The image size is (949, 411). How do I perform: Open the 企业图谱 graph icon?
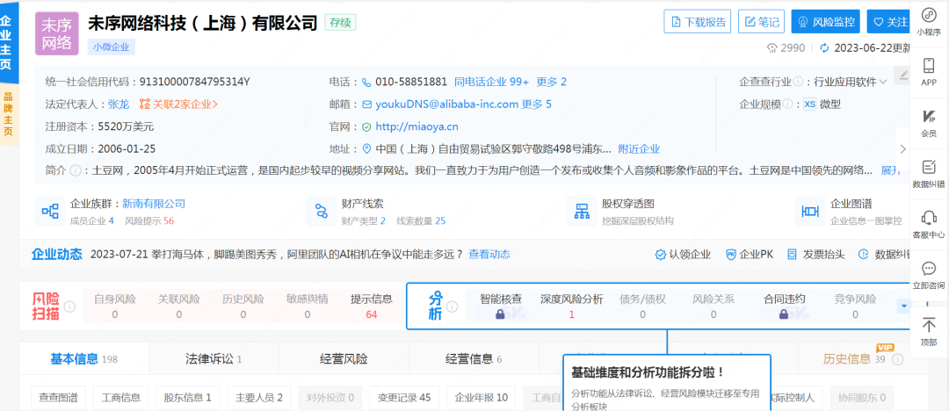(x=810, y=211)
